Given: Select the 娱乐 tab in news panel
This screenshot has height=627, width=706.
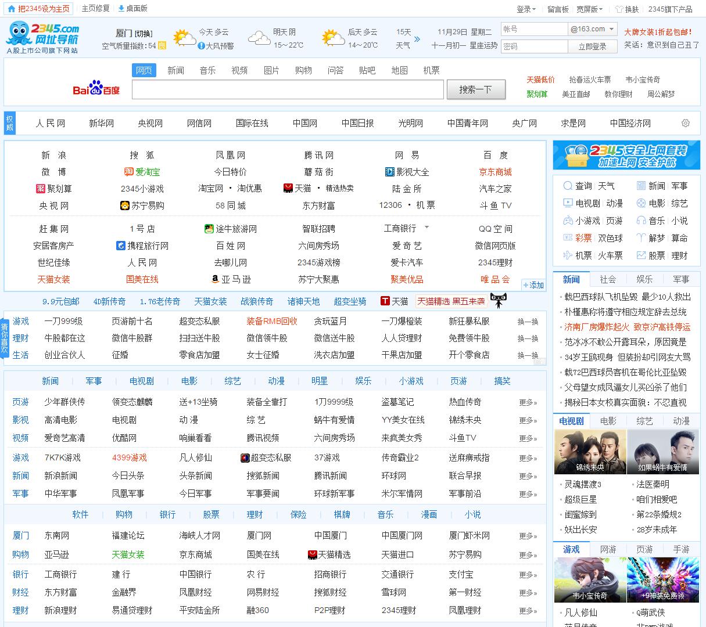Looking at the screenshot, I should pos(644,279).
